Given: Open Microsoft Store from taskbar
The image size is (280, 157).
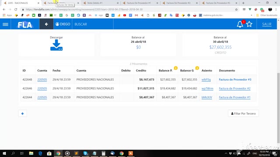Looking at the screenshot, I should tap(49, 153).
